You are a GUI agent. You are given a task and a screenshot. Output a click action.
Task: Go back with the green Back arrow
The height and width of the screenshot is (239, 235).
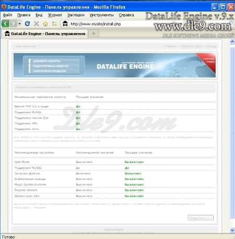click(x=5, y=24)
